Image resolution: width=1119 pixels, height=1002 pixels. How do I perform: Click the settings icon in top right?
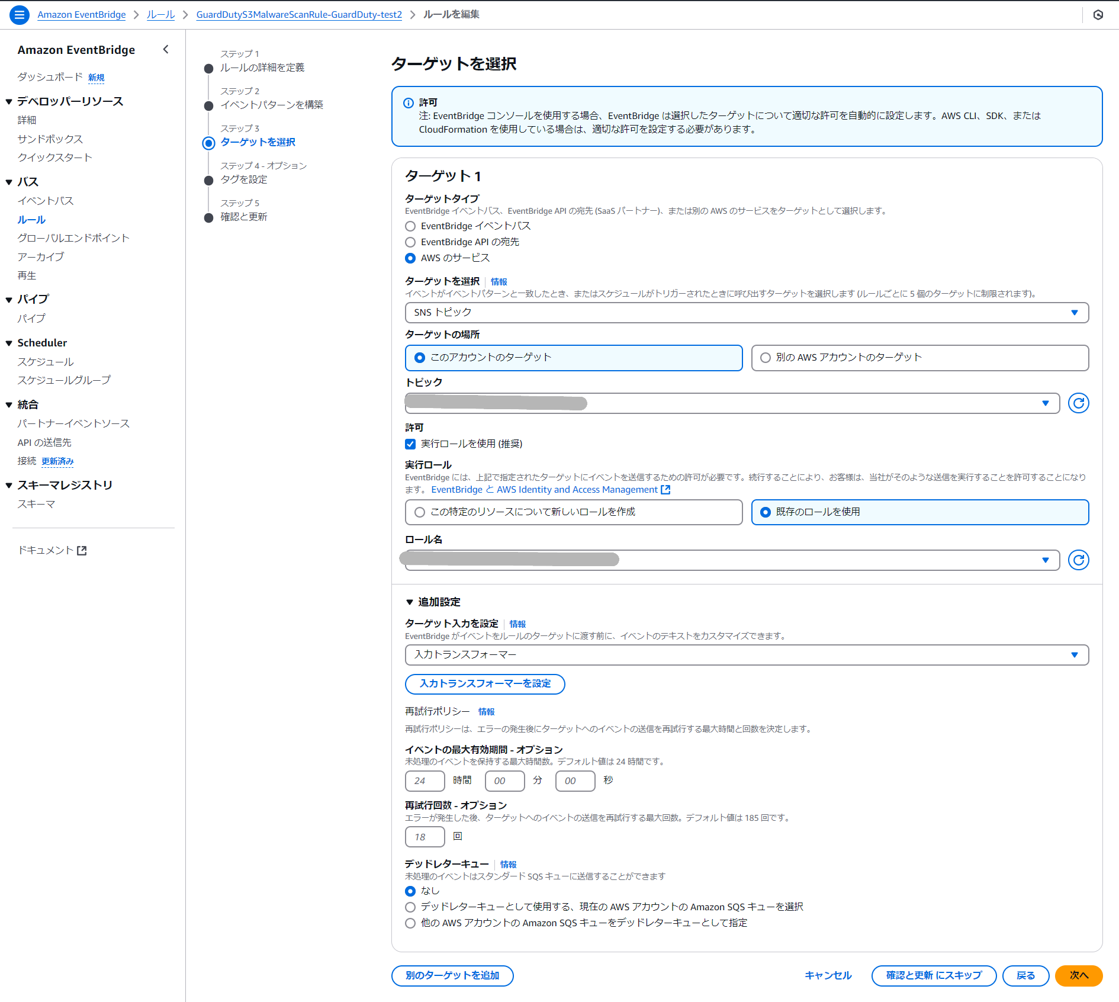coord(1098,15)
